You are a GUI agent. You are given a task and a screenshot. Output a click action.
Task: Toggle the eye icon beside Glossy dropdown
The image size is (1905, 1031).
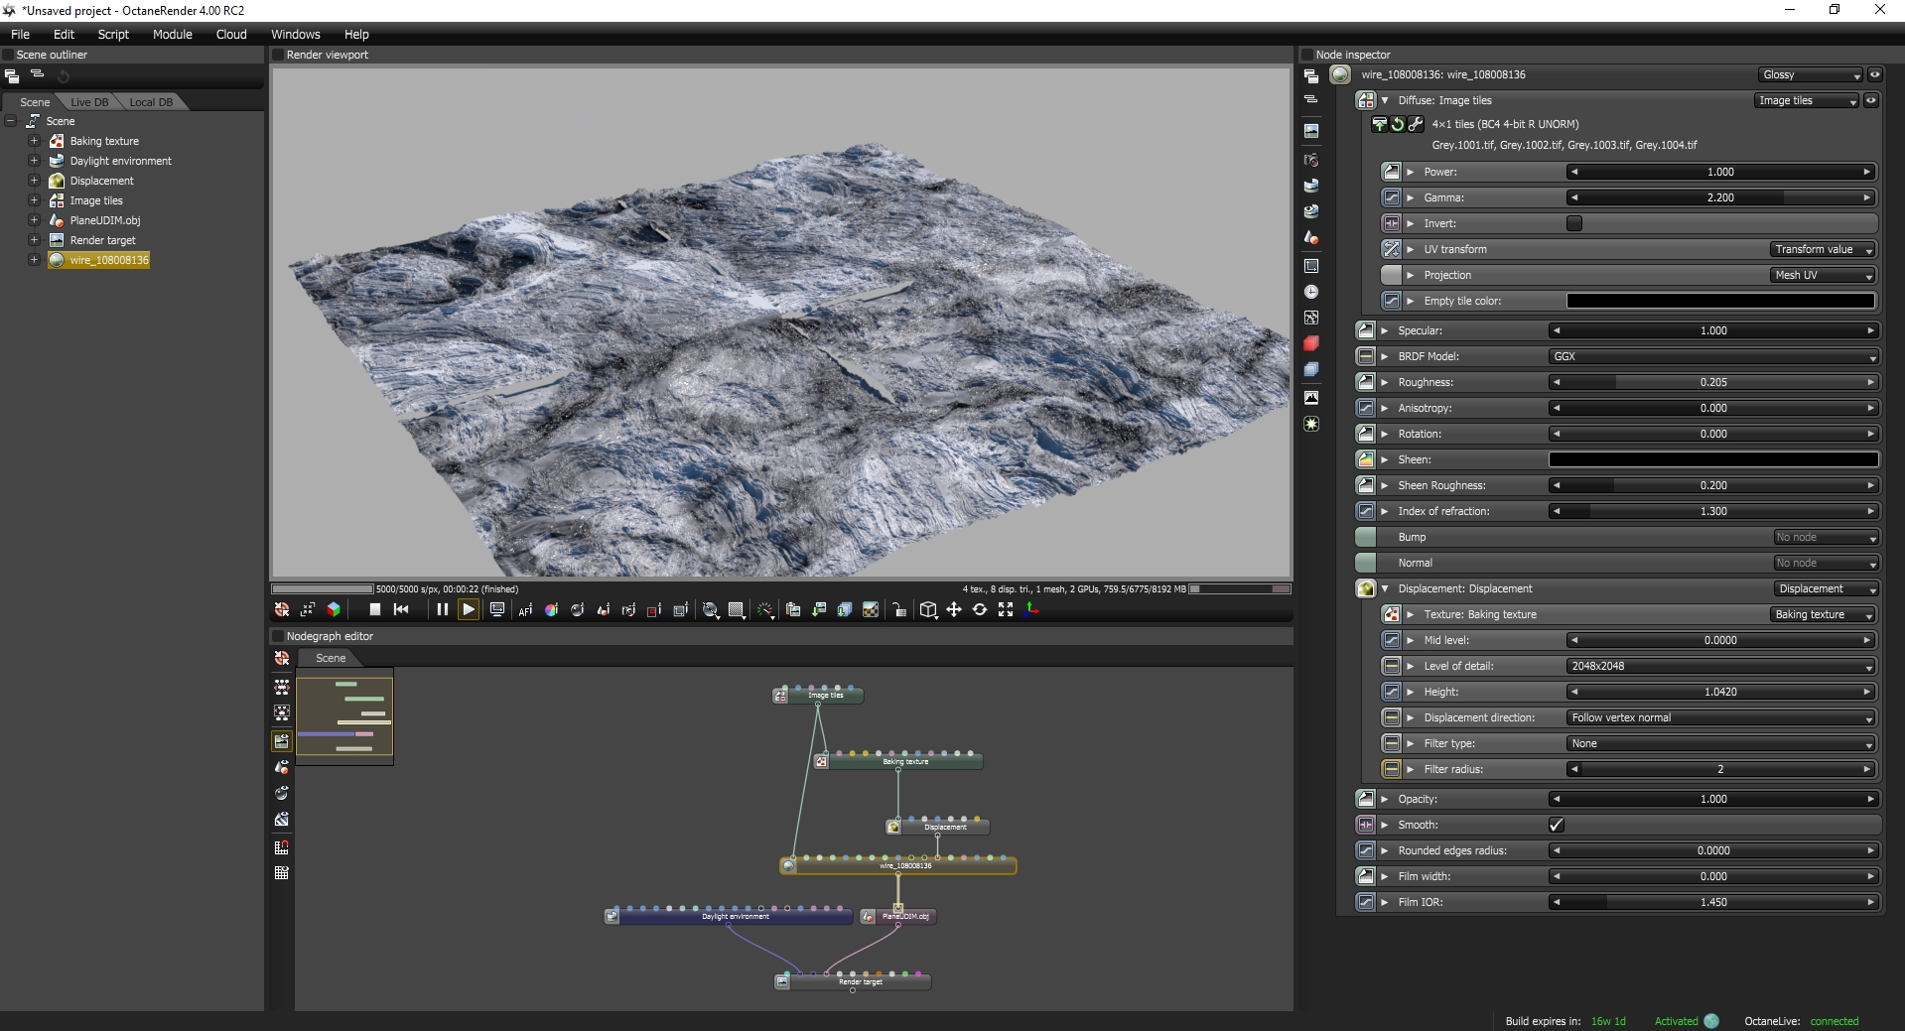1874,74
